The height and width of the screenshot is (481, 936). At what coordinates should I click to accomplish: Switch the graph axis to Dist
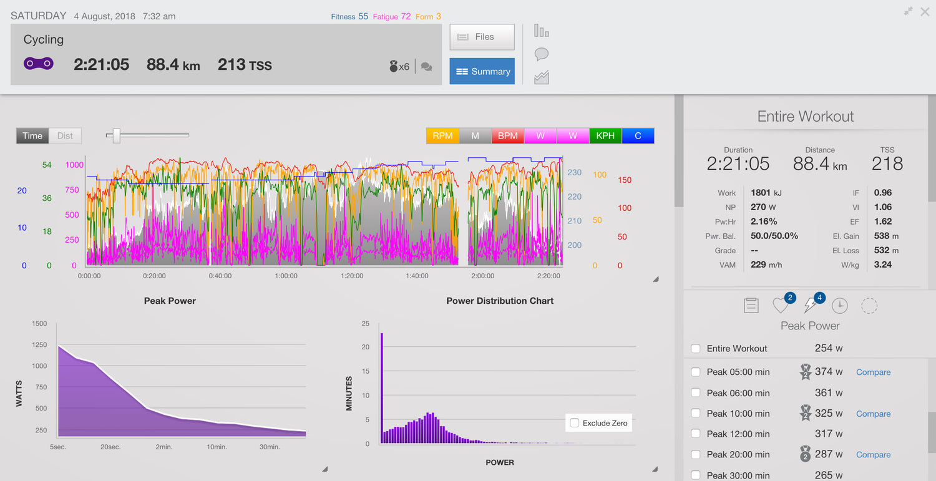pos(65,135)
